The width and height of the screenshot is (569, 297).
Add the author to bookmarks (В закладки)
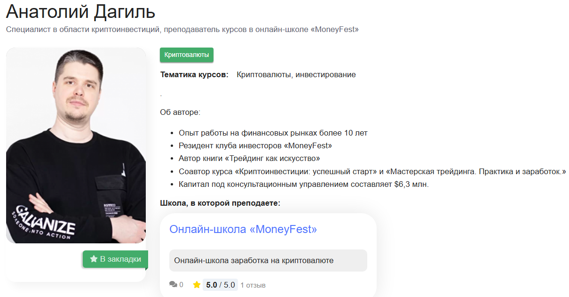pyautogui.click(x=115, y=259)
